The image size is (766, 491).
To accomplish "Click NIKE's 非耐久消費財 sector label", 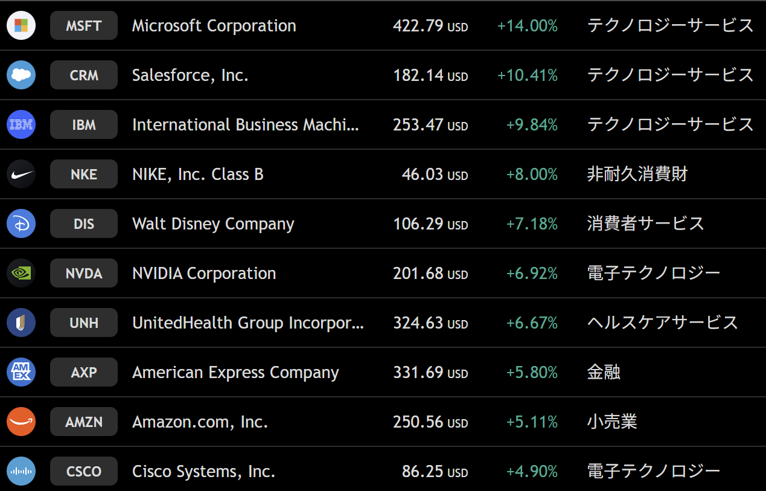I will click(637, 175).
